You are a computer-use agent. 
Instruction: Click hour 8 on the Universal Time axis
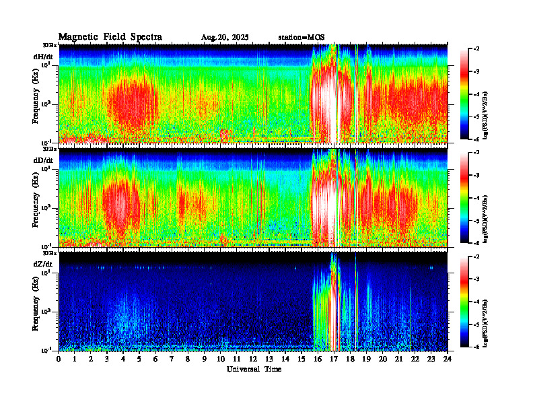188,359
